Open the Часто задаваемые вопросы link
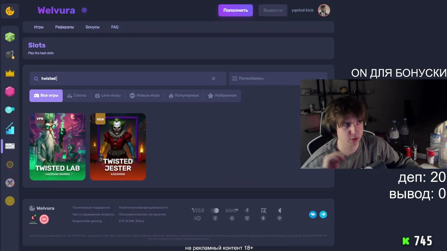447x251 pixels. [x=93, y=214]
